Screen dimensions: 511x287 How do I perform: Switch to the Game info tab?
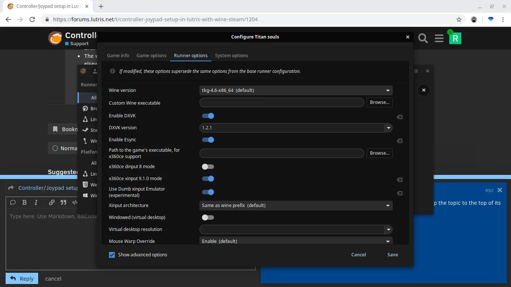pyautogui.click(x=118, y=56)
